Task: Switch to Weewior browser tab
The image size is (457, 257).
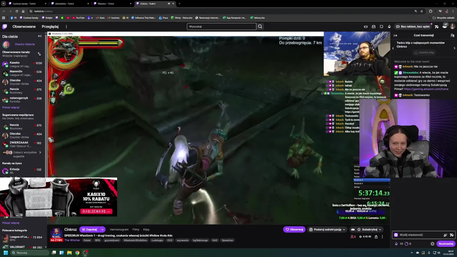Action: (x=112, y=4)
